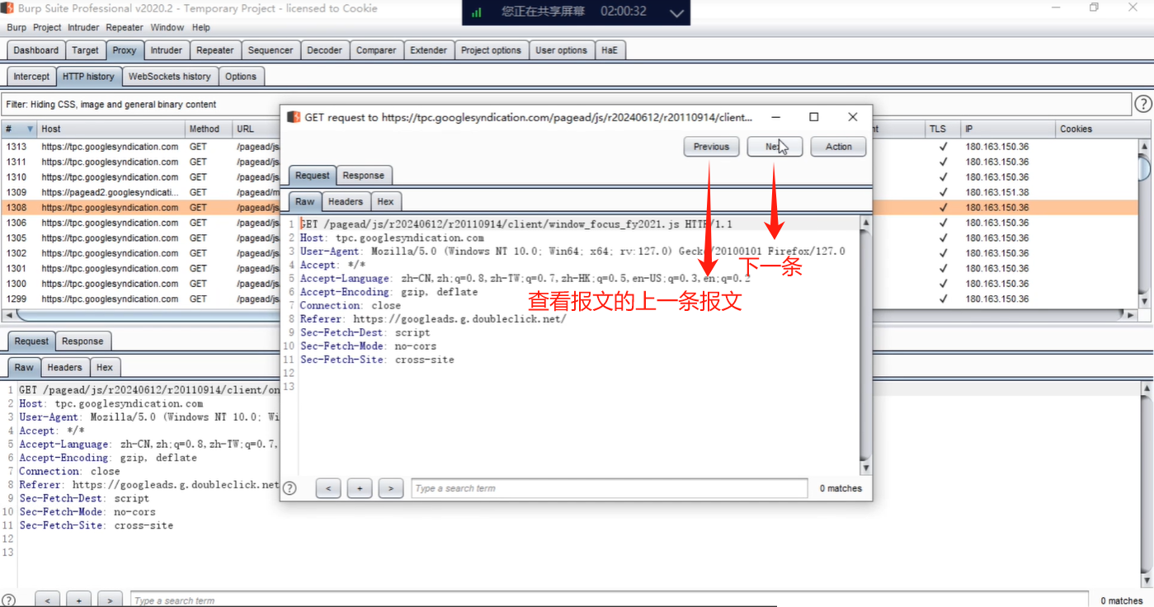Sort history by IP column header
This screenshot has width=1154, height=607.
click(1008, 129)
